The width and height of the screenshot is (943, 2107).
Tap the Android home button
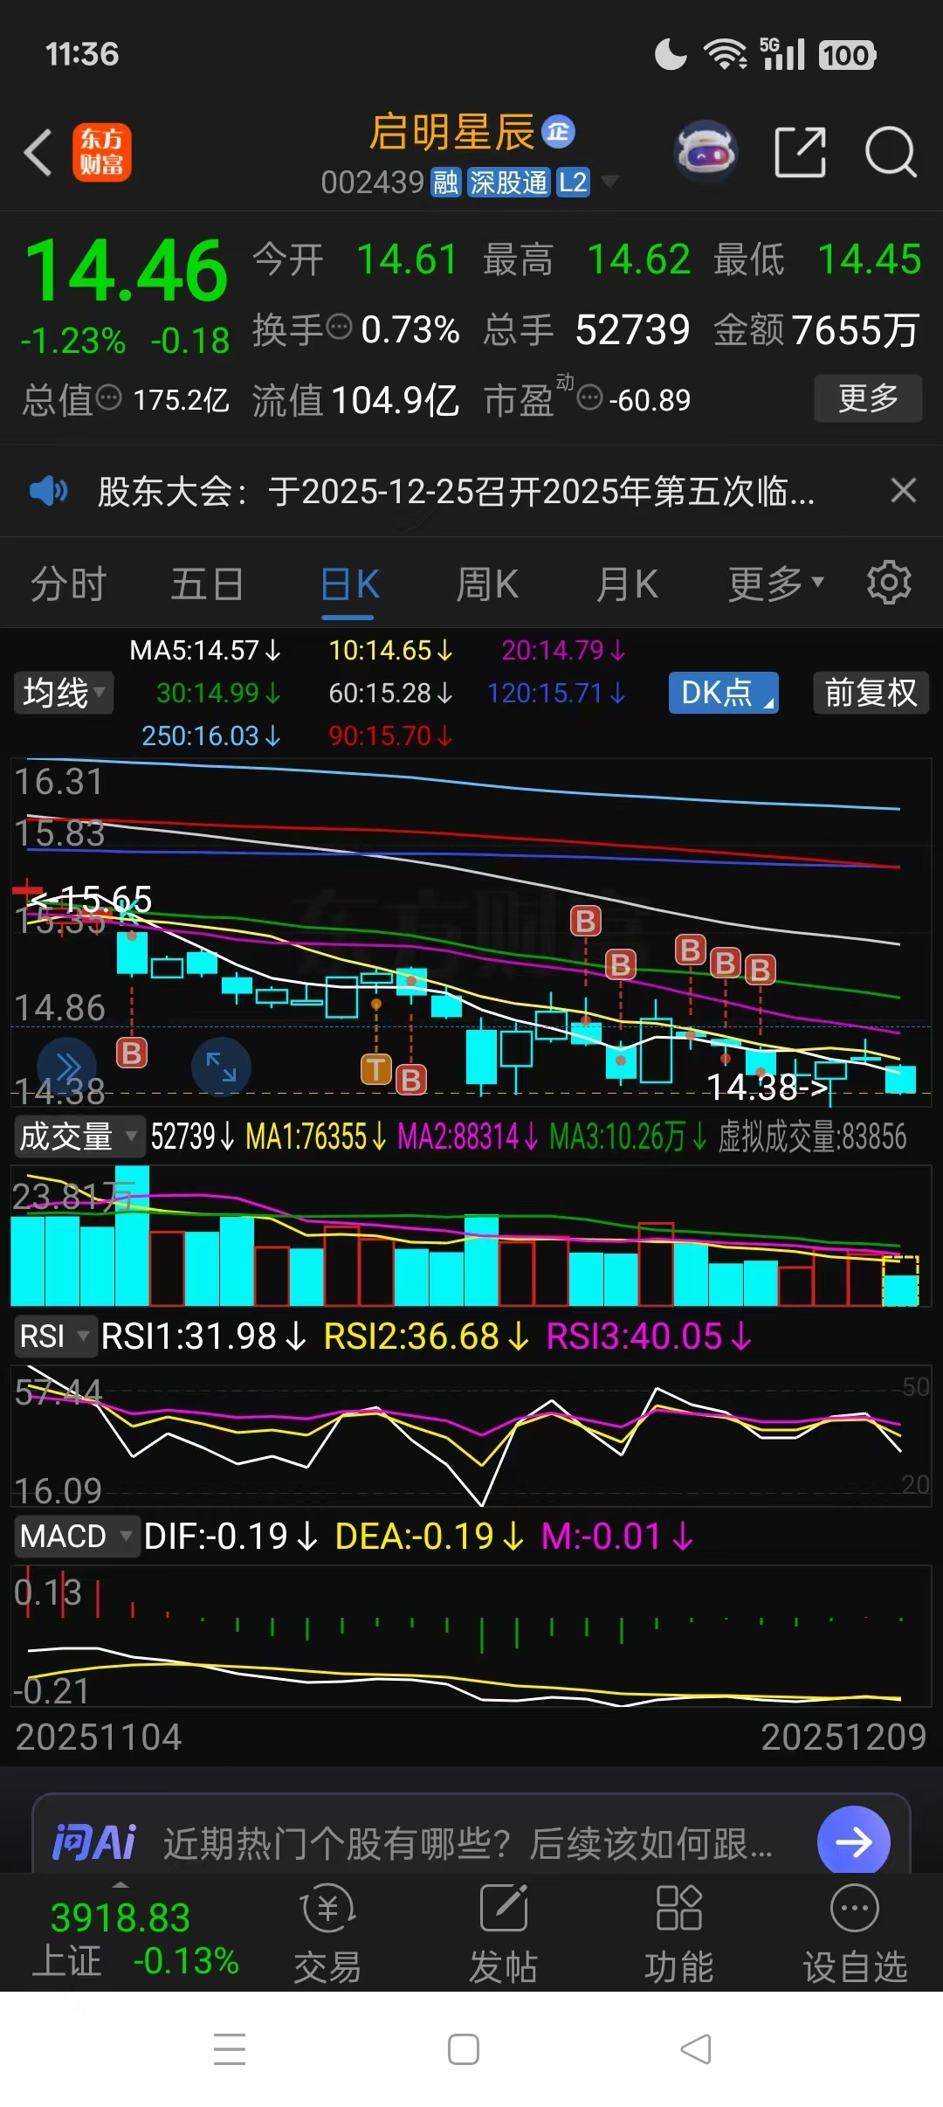point(463,2048)
